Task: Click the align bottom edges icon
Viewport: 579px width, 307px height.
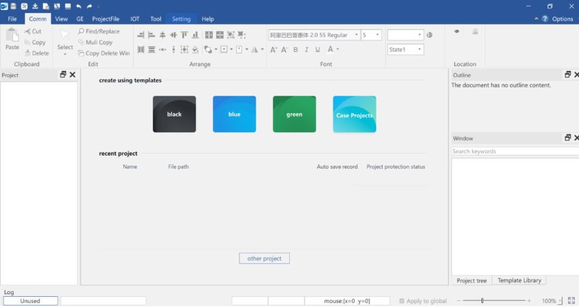Action: [195, 35]
